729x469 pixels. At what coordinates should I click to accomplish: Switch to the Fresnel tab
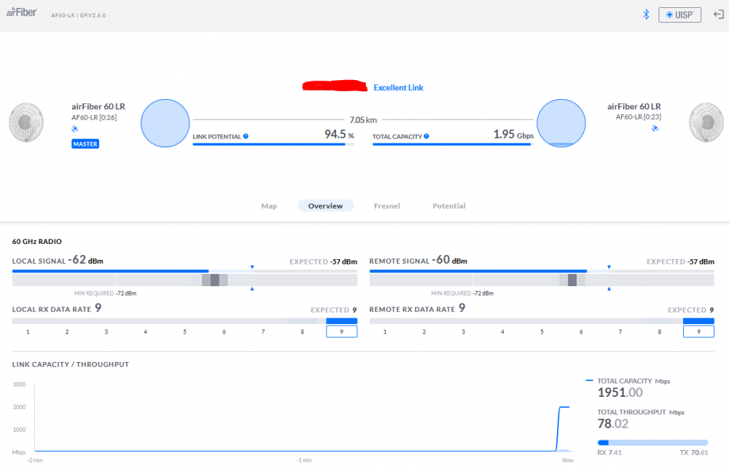tap(387, 205)
